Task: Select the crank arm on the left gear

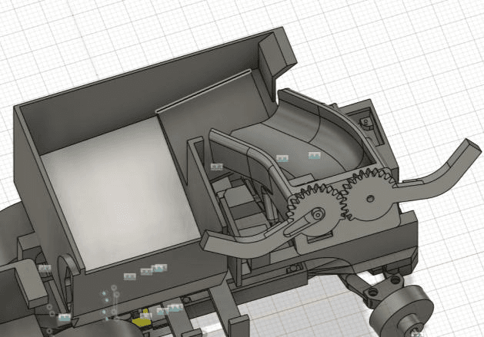Action: coord(304,222)
